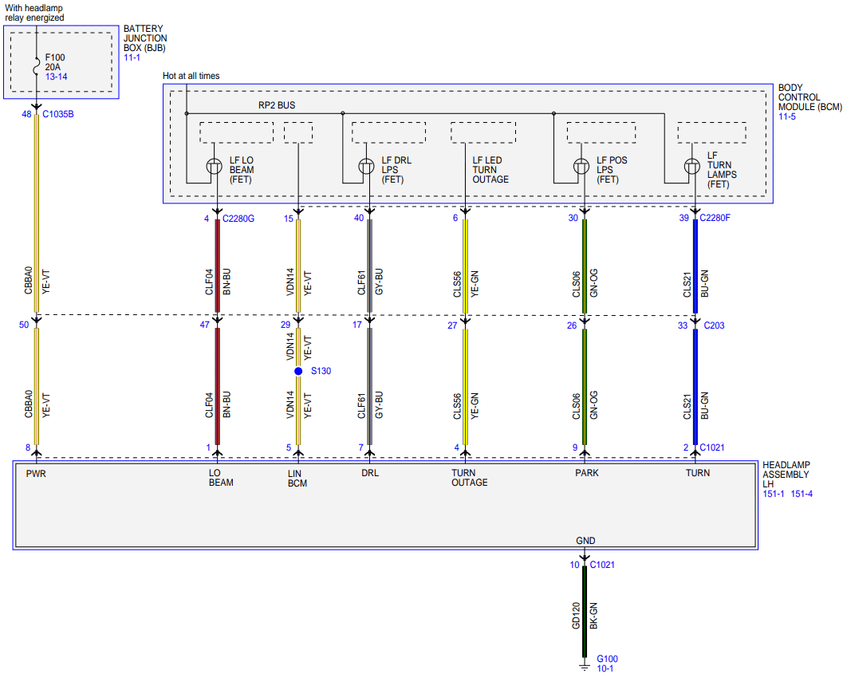Click the yellow CBBA0 YE-VT wire

tap(36, 213)
